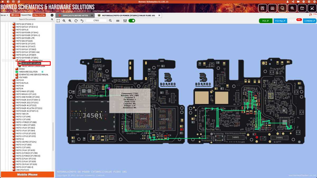
Task: Rotate the board clockwise
Action: tap(76, 21)
